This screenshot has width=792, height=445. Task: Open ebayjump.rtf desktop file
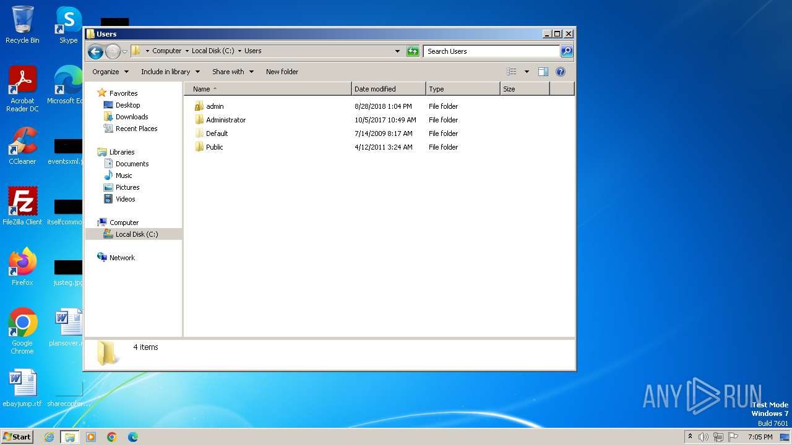point(22,389)
